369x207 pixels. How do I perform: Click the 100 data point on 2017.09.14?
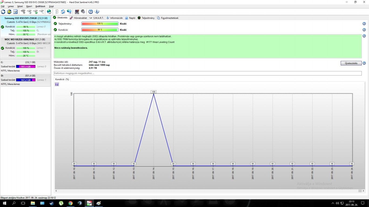tap(153, 92)
